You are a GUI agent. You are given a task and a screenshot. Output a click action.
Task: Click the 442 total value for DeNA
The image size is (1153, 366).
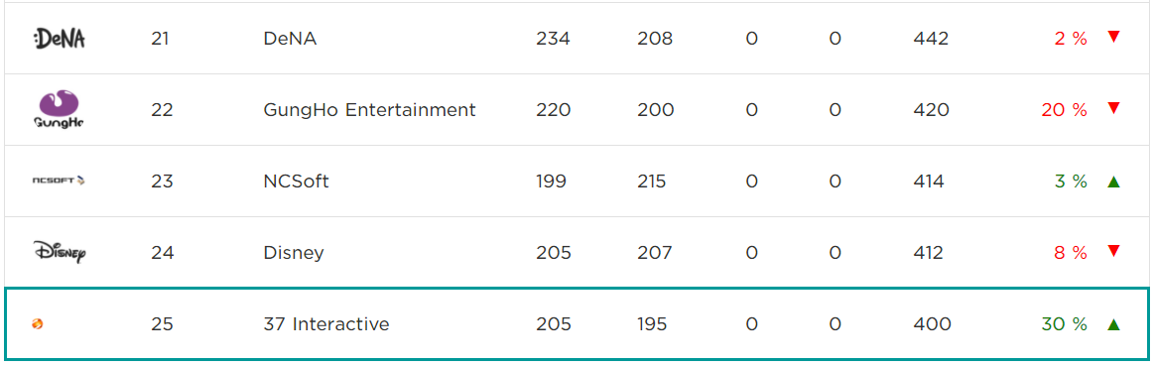pos(930,39)
